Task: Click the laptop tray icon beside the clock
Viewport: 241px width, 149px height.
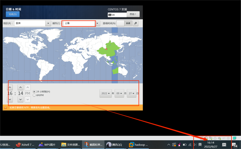Action: pyautogui.click(x=224, y=145)
